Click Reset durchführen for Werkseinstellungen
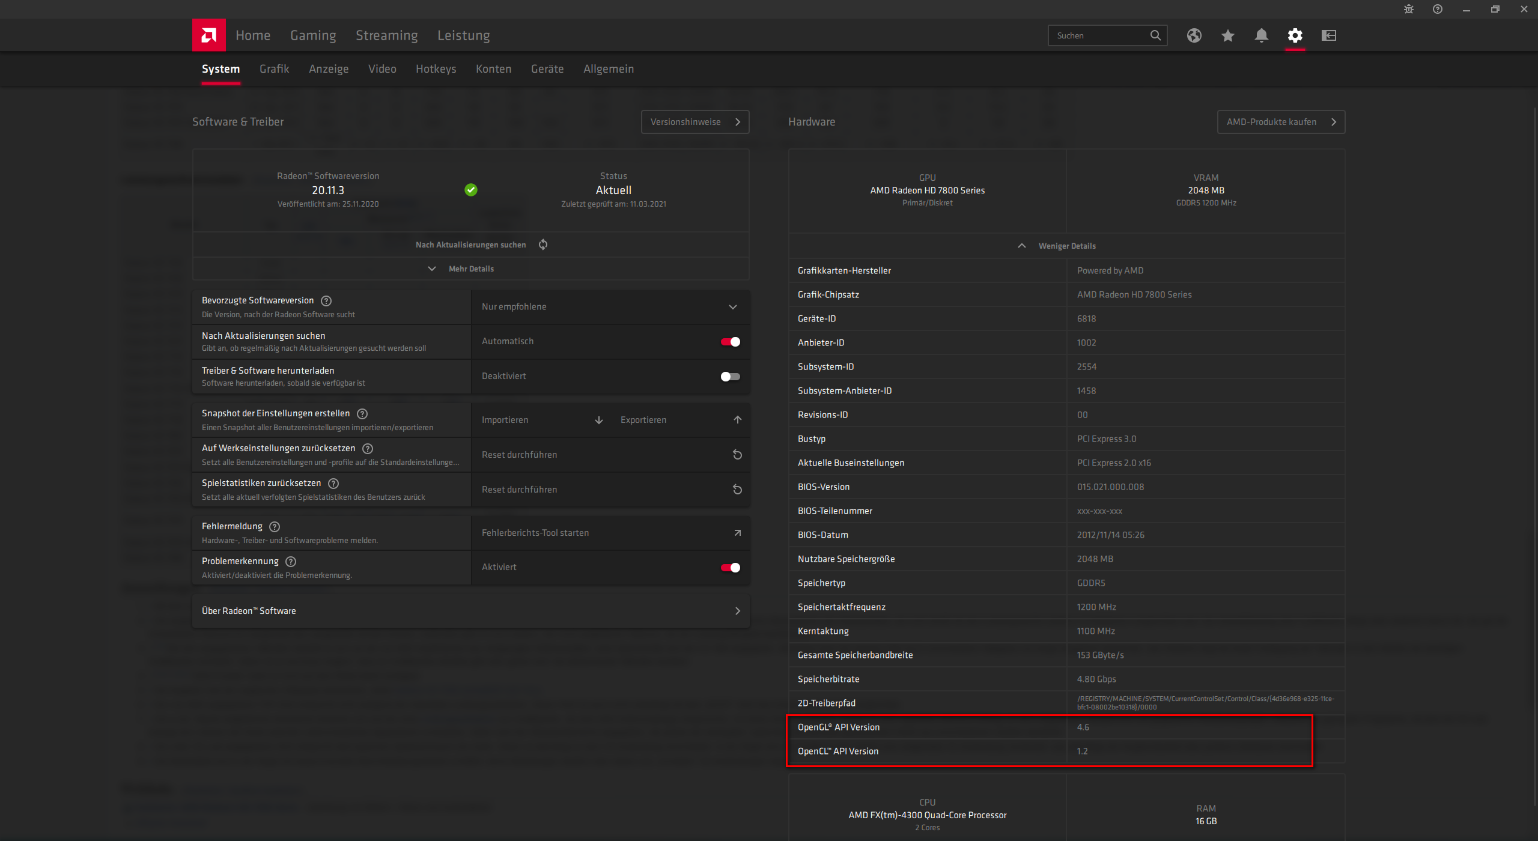 pos(610,455)
